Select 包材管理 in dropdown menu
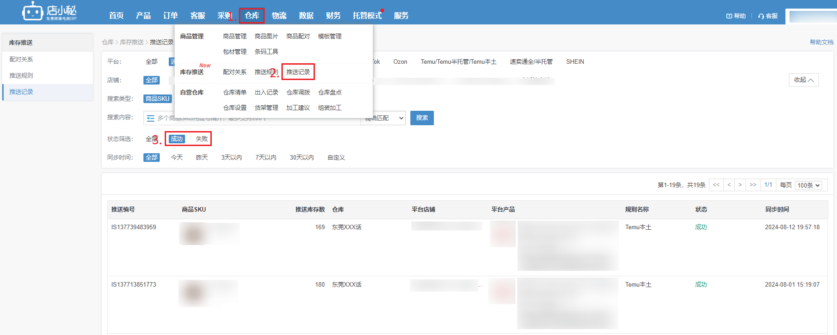The image size is (837, 335). (x=235, y=52)
